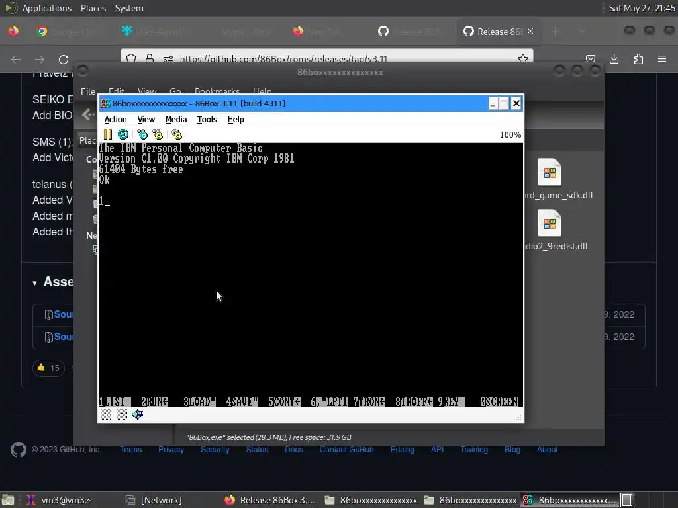This screenshot has width=678, height=508.
Task: Switch to Release 86Box Firefox taskbar item
Action: pyautogui.click(x=271, y=500)
